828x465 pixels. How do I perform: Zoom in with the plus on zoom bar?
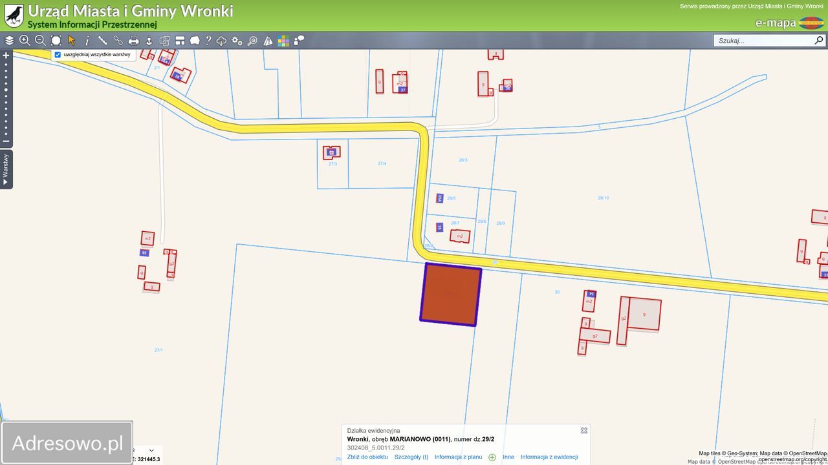(6, 56)
